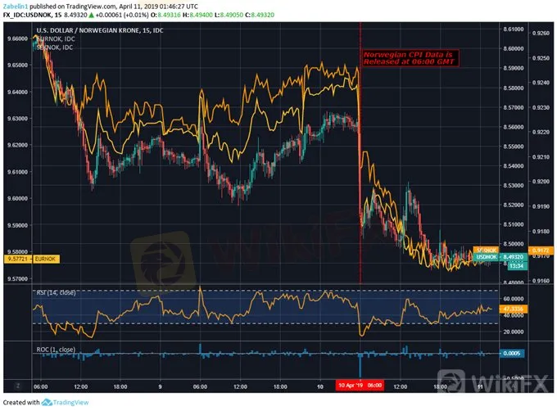Click the 0.9160 level on the SEKNOK scale

click(x=541, y=280)
